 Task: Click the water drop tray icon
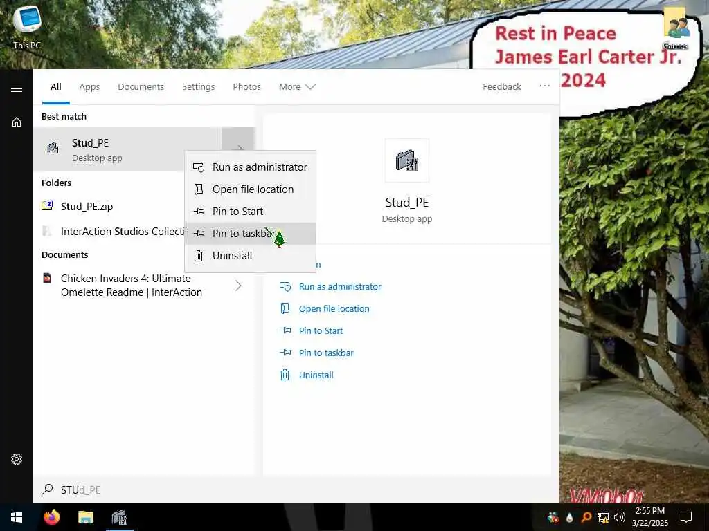570,517
